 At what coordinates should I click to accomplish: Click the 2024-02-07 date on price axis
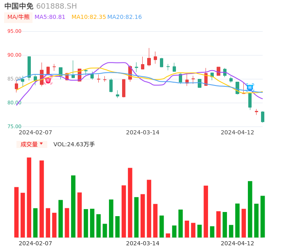35,132
